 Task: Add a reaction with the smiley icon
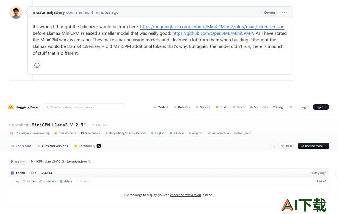37,65
